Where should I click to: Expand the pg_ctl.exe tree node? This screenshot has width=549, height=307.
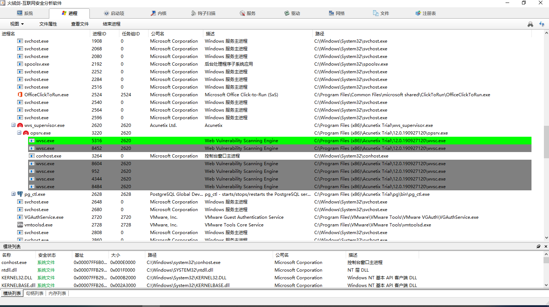(x=14, y=194)
